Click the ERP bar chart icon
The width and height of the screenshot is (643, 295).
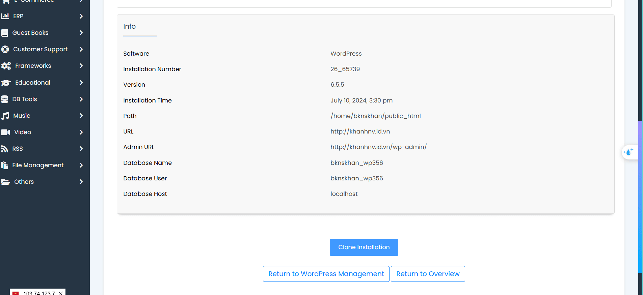tap(5, 16)
